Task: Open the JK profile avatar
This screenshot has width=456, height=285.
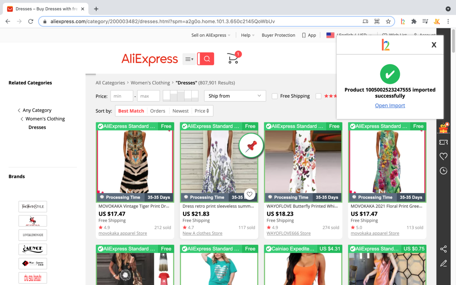Action: pos(437,21)
